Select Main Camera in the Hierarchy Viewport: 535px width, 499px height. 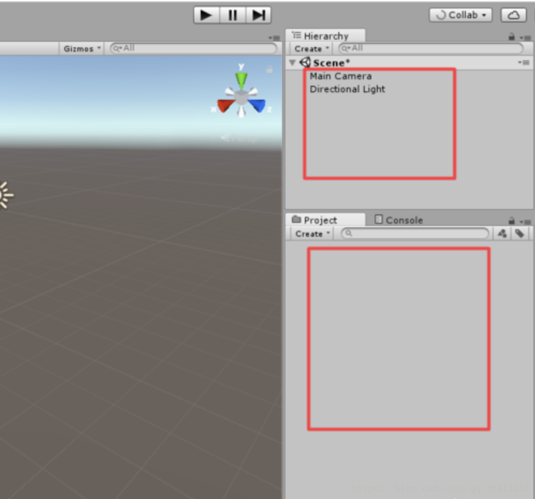[x=340, y=76]
